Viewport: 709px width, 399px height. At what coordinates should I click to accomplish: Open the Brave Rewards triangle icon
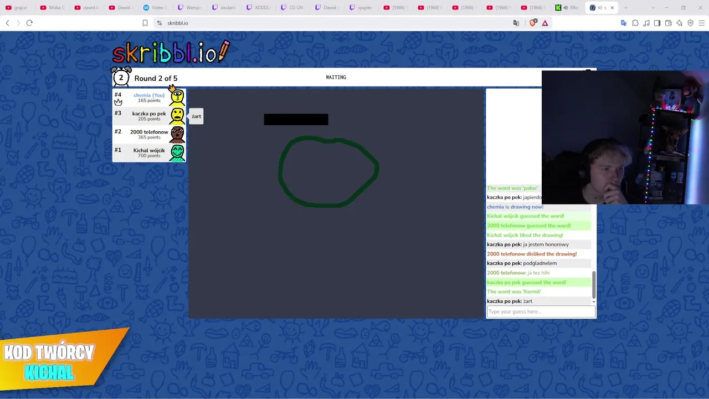pos(545,23)
